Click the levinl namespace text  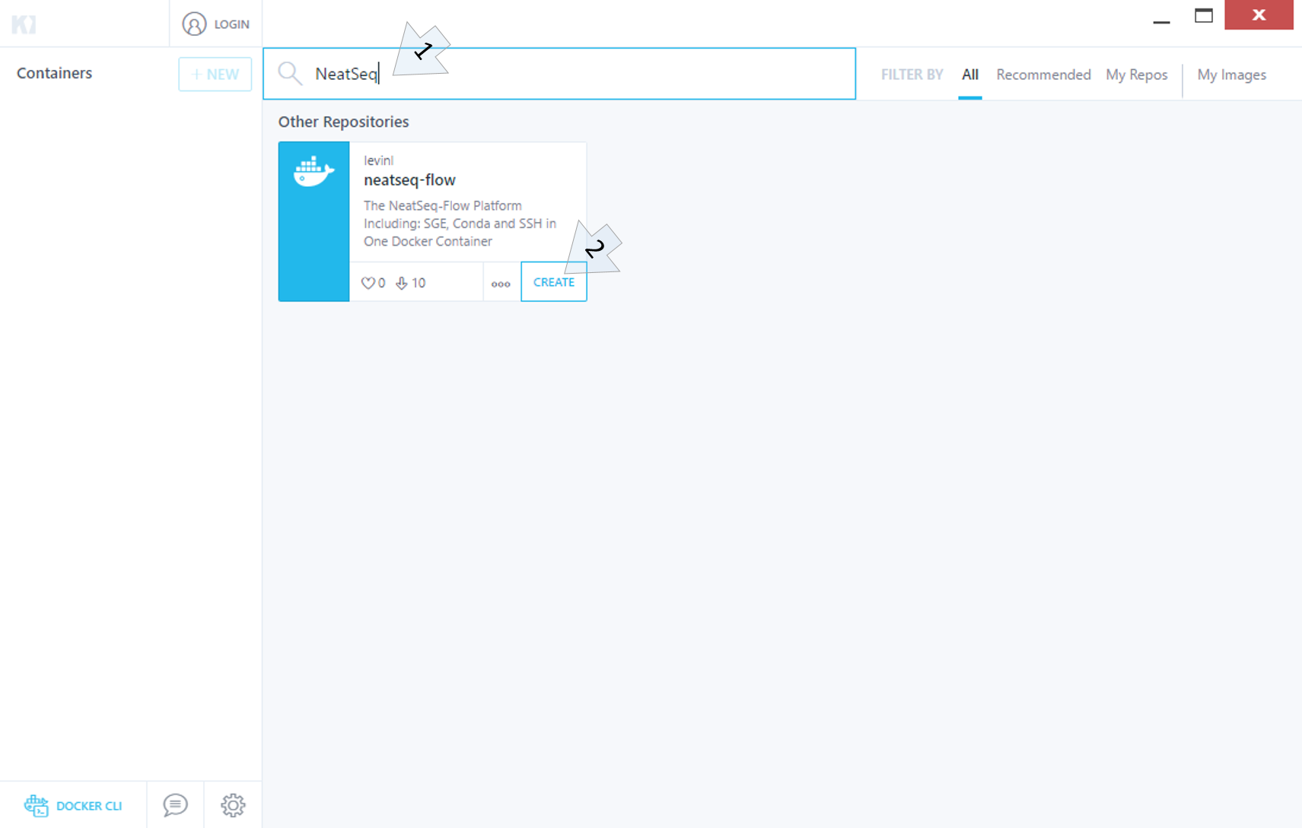tap(378, 160)
